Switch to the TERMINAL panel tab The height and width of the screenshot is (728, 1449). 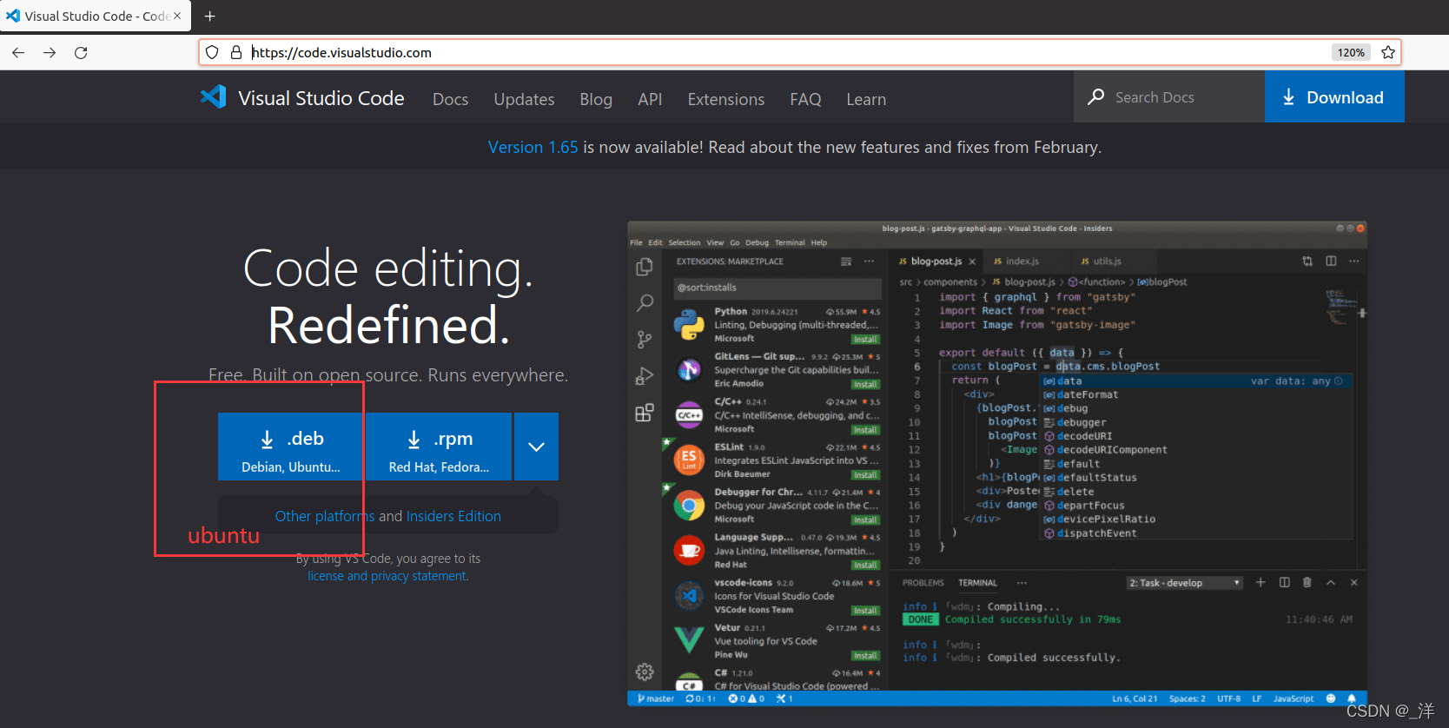pos(977,583)
